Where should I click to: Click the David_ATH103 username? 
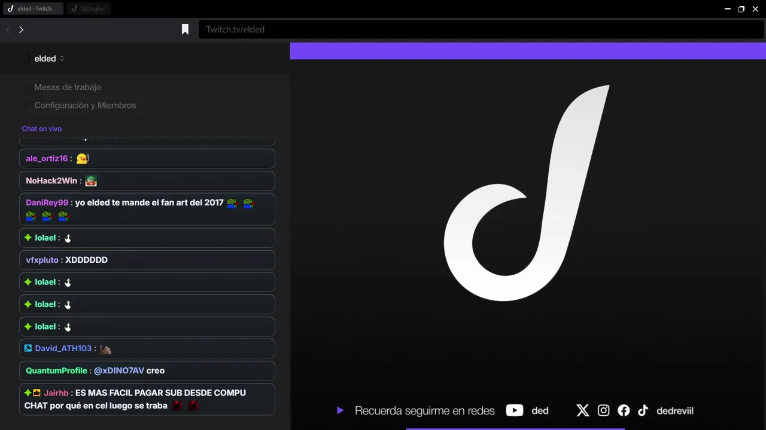[63, 348]
